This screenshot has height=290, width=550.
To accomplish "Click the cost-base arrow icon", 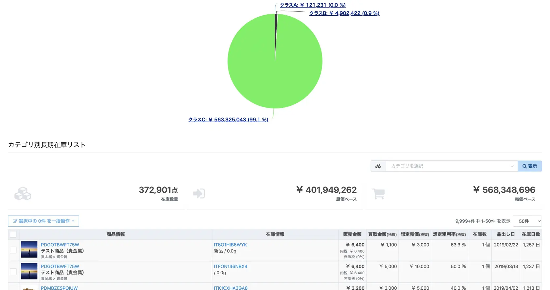I will (199, 194).
